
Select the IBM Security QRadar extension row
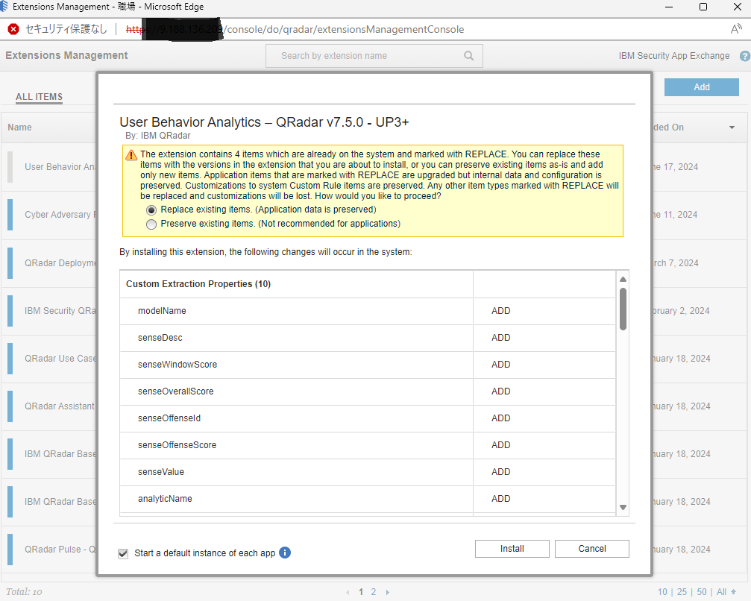(49, 311)
